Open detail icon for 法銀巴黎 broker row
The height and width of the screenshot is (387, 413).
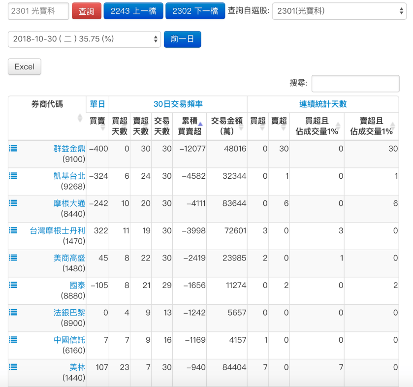click(13, 311)
